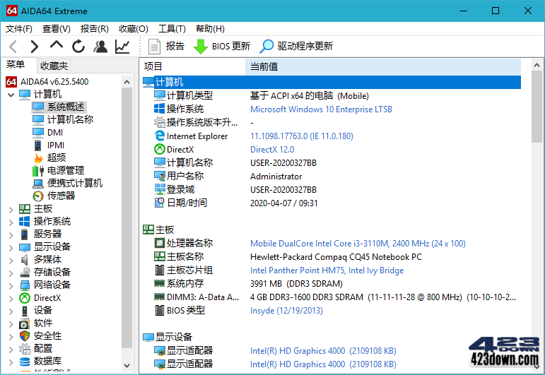Expand the 存储设备 tree node
Image resolution: width=545 pixels, height=375 pixels.
pos(11,273)
